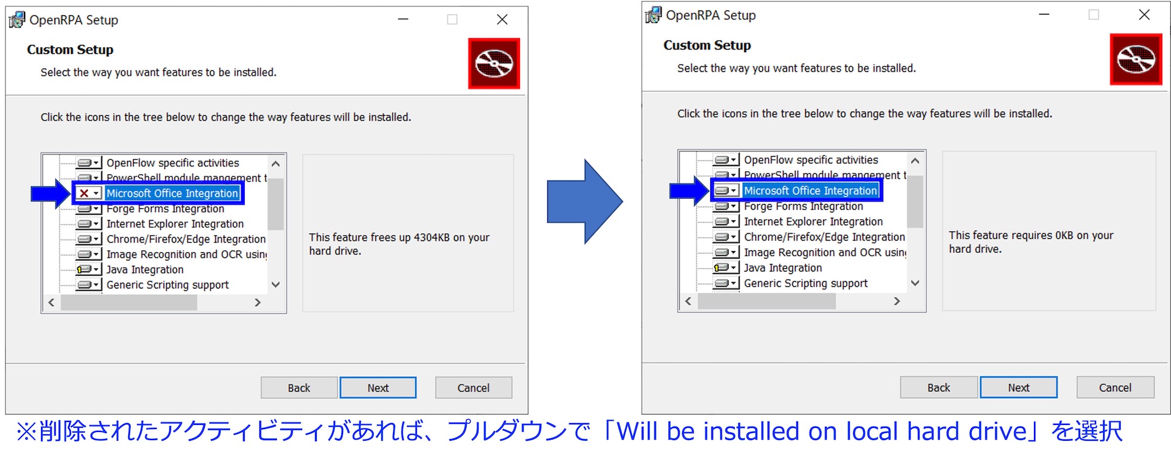Click the red disc banner icon, right window

pyautogui.click(x=1136, y=59)
